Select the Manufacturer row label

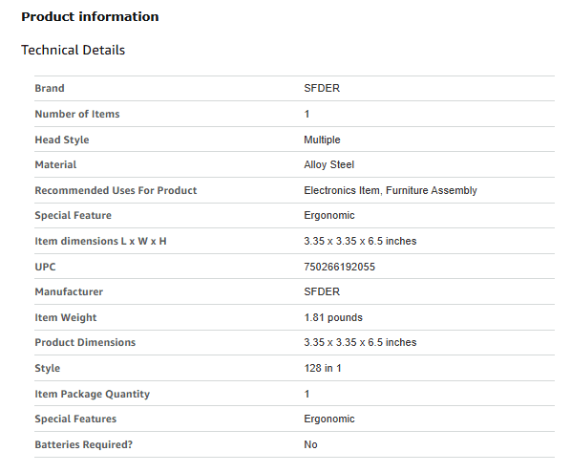[x=69, y=291]
